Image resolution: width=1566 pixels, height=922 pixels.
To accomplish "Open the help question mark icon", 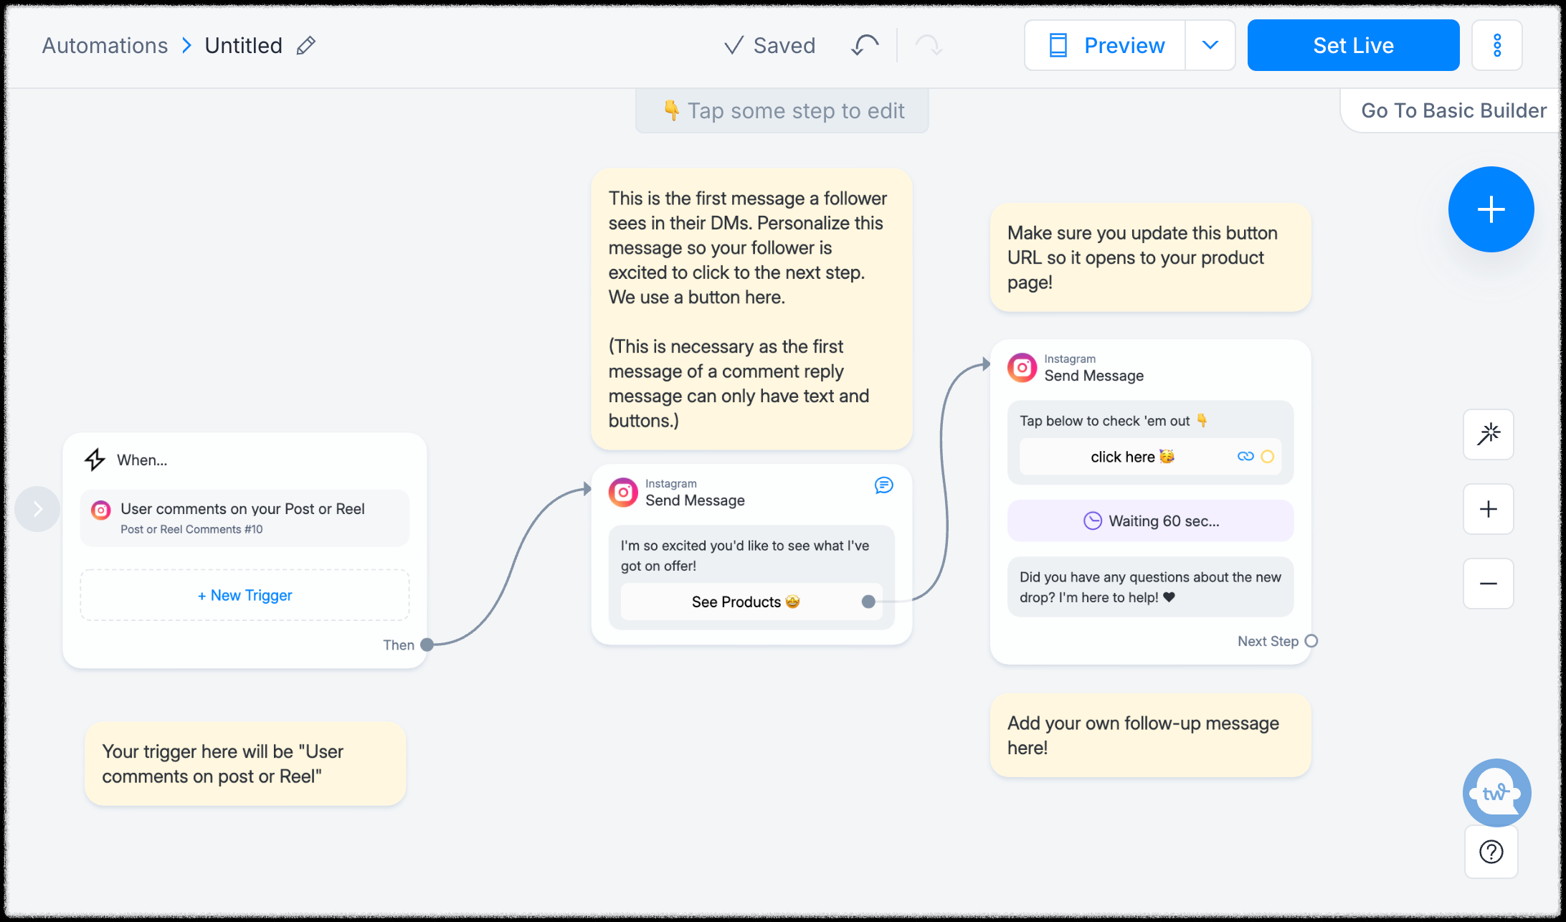I will (x=1491, y=852).
